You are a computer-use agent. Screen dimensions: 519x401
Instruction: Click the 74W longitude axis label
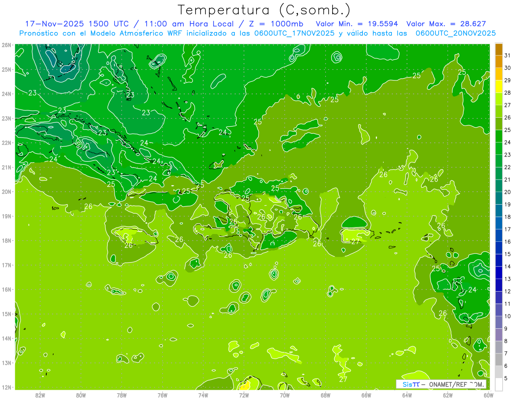coord(203,395)
